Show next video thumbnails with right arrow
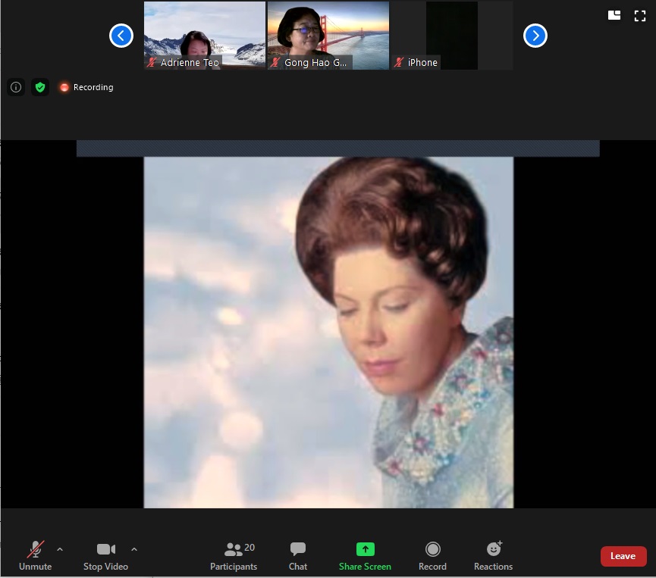Image resolution: width=656 pixels, height=578 pixels. click(x=535, y=36)
